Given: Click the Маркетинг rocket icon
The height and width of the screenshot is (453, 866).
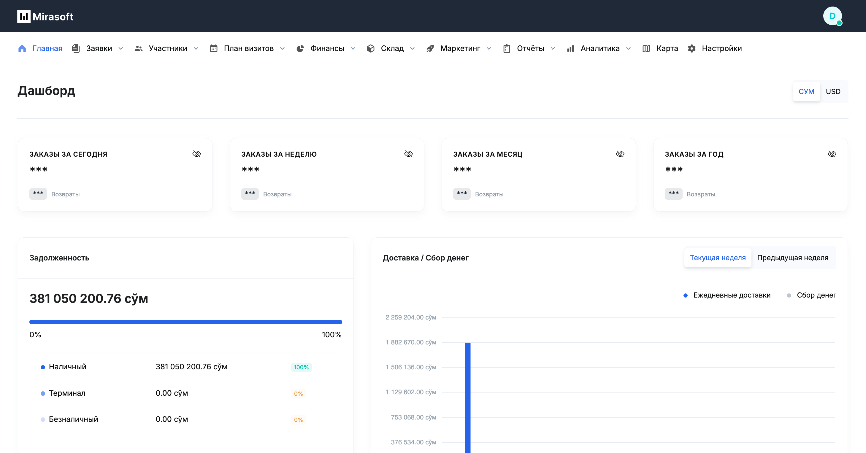Looking at the screenshot, I should click(x=430, y=48).
